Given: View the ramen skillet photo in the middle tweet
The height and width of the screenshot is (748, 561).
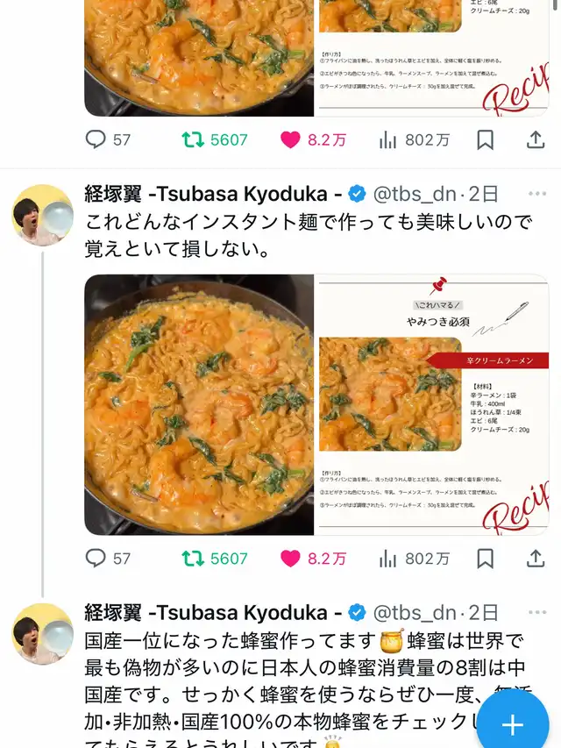Looking at the screenshot, I should pos(199,404).
